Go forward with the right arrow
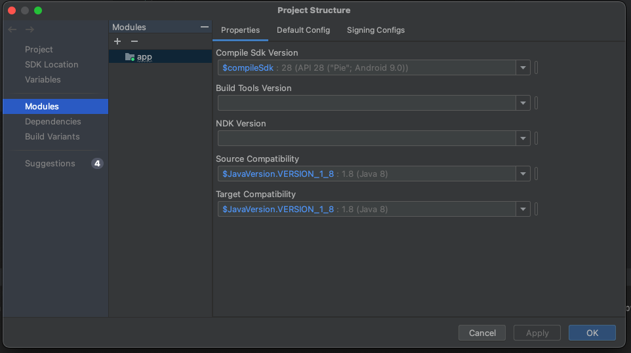 (x=30, y=29)
